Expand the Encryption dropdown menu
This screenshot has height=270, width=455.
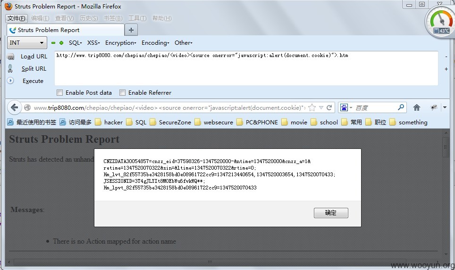point(120,43)
